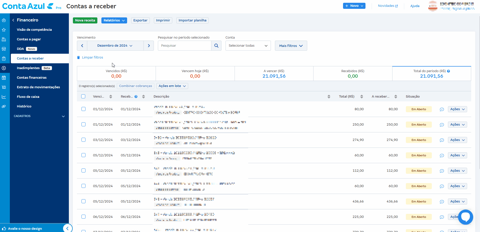Viewport: 480px width, 232px height.
Task: Open Conta Selecionar todas dropdown
Action: point(248,46)
